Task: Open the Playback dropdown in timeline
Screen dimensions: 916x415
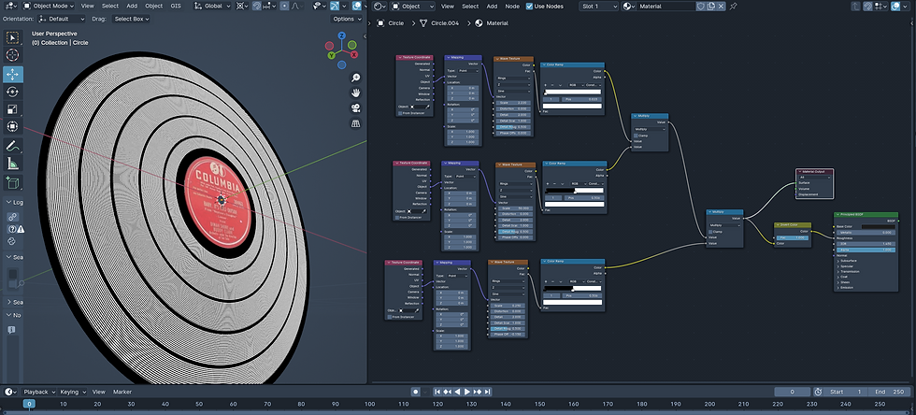Action: coord(39,392)
